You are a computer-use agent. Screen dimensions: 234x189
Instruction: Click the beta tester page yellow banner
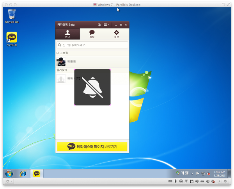coord(92,146)
